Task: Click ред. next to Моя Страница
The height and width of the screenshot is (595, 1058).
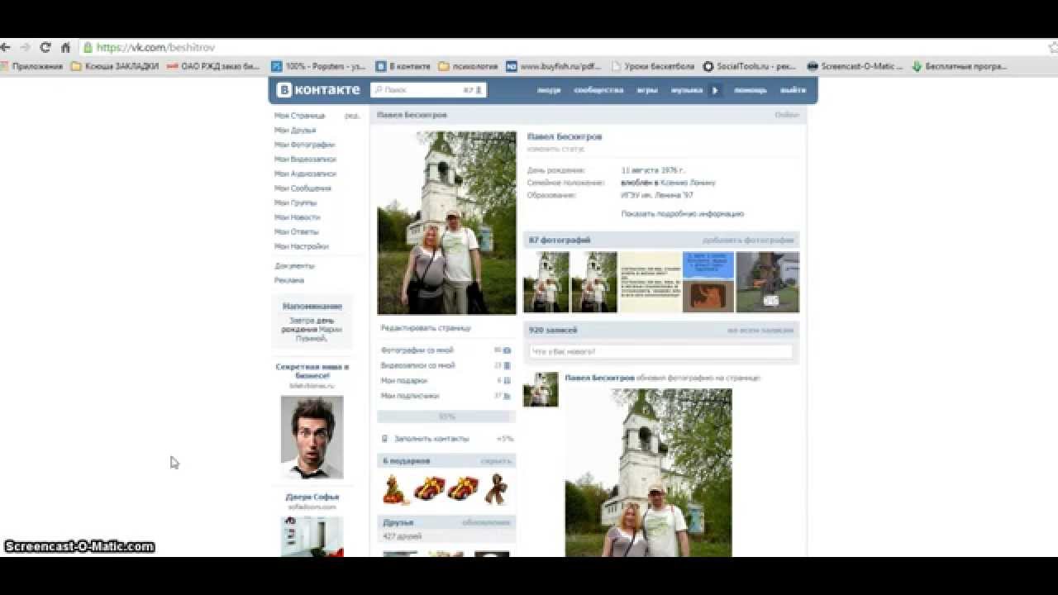Action: pos(352,116)
